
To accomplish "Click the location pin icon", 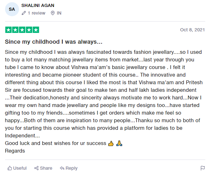I will click(53, 13).
